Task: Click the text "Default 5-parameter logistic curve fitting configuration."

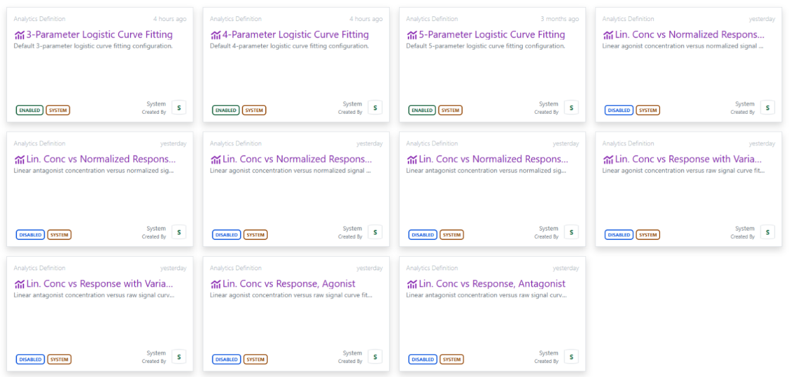Action: [486, 46]
